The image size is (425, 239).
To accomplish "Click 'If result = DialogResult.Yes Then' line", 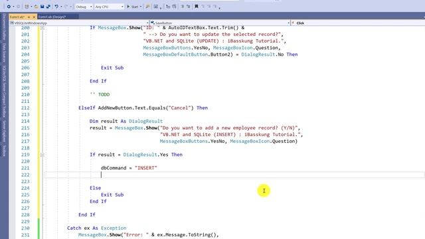I will pyautogui.click(x=136, y=155).
